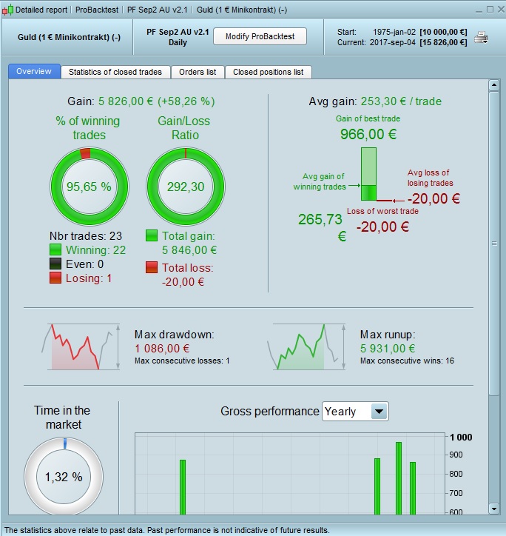This screenshot has width=506, height=536.
Task: Click the best trade green bar graphic
Action: click(368, 174)
